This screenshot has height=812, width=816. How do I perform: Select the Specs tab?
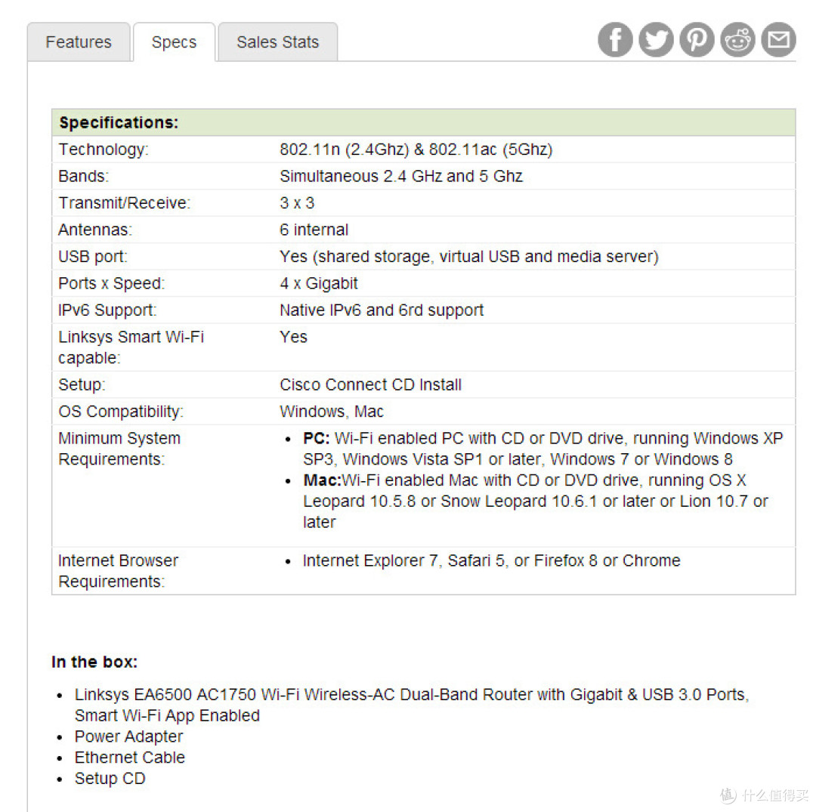point(175,42)
